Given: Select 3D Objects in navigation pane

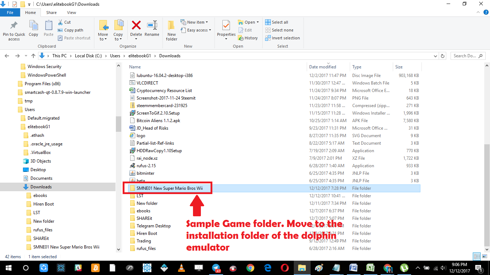Looking at the screenshot, I should coord(41,161).
